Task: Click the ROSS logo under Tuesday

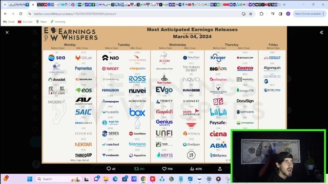Action: [x=137, y=79]
